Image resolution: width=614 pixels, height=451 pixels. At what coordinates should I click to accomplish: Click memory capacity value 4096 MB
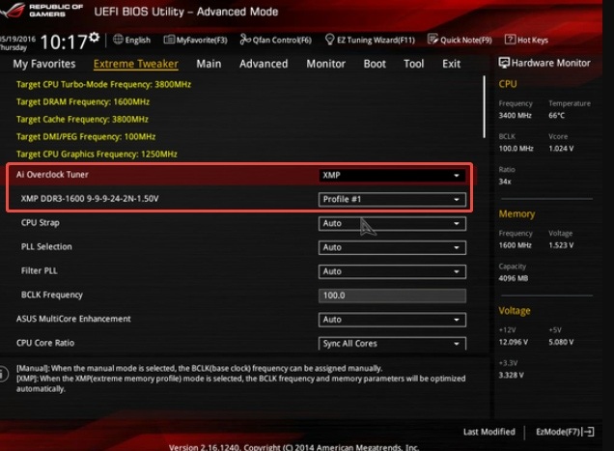tap(514, 278)
